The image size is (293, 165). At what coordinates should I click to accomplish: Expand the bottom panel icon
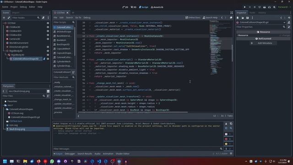[231, 154]
